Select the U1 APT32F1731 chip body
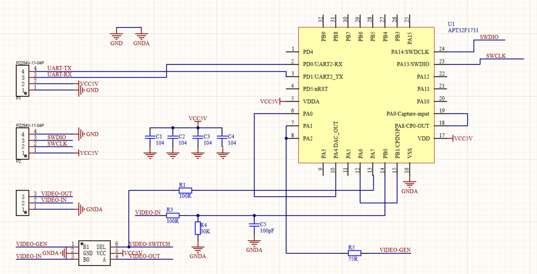Image resolution: width=537 pixels, height=274 pixels. pyautogui.click(x=366, y=95)
